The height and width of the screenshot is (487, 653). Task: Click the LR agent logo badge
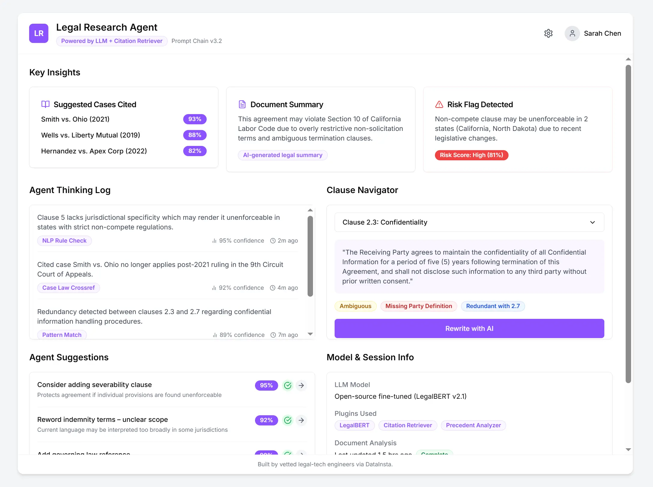(38, 33)
